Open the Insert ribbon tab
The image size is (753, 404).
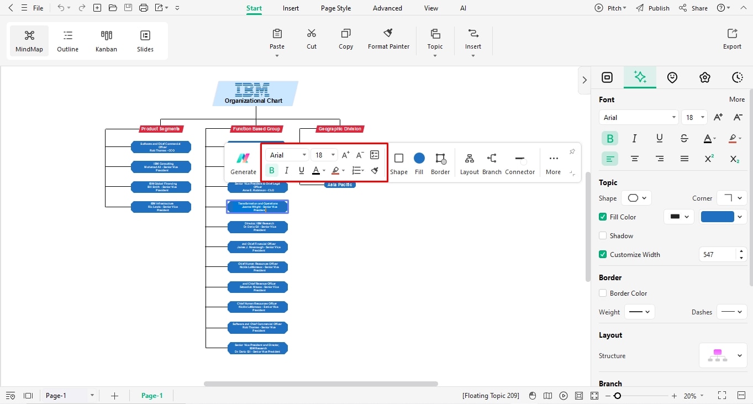click(291, 8)
